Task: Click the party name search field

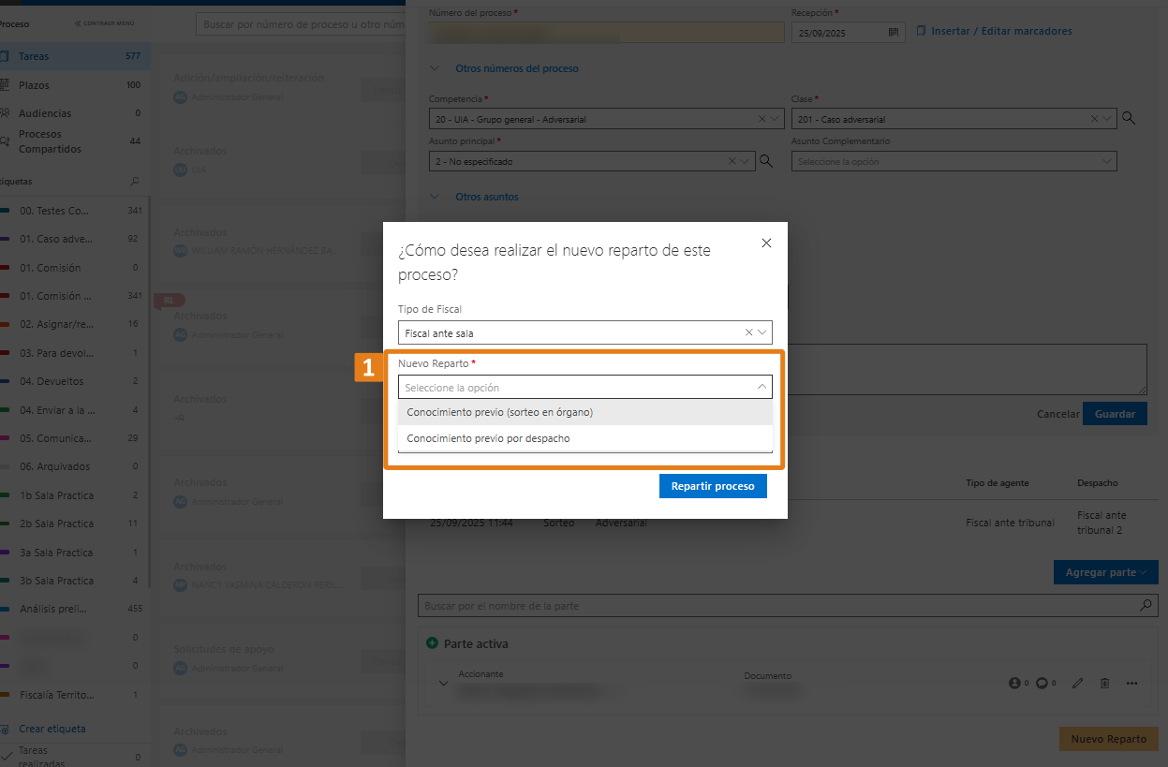Action: pos(777,606)
